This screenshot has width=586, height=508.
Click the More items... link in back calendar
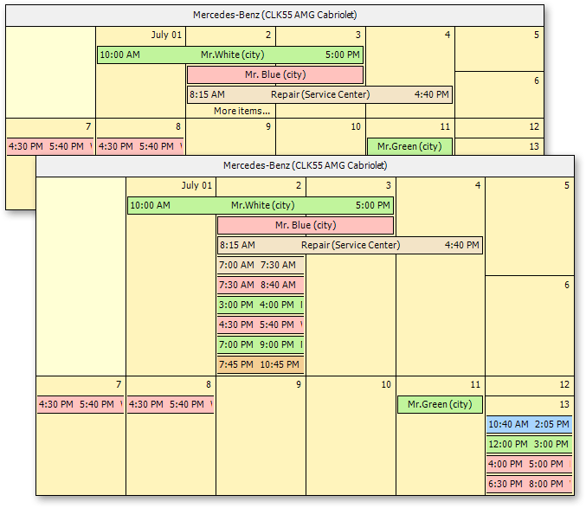[x=241, y=111]
